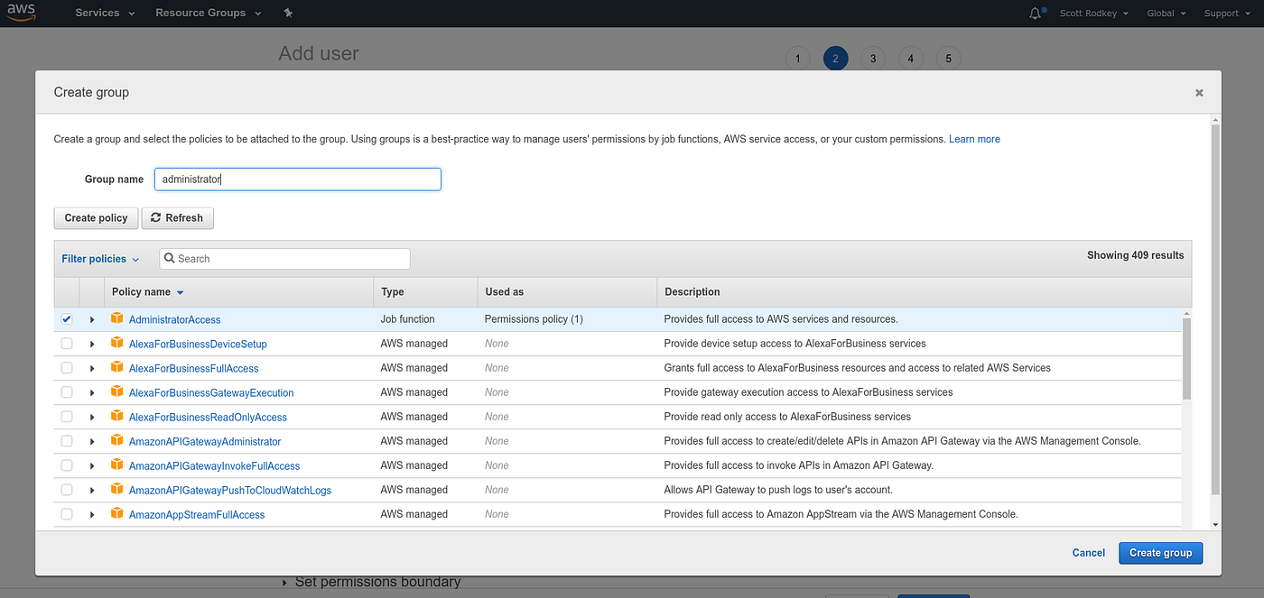Uncheck the AdministratorAccess policy
This screenshot has height=598, width=1264.
pyautogui.click(x=66, y=318)
